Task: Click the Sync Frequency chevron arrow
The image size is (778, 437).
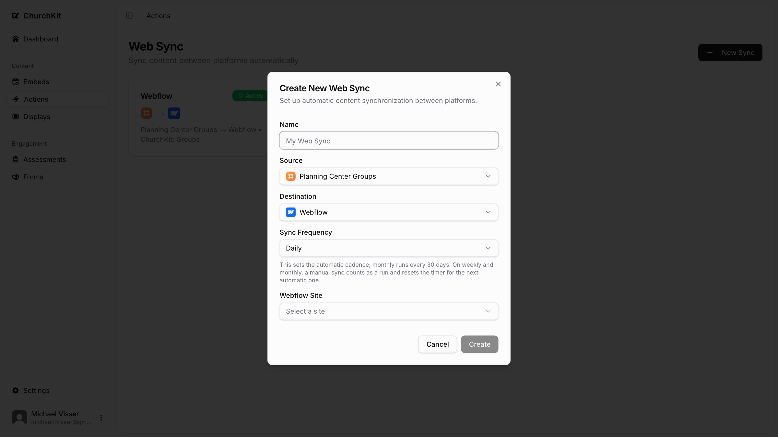Action: [488, 248]
